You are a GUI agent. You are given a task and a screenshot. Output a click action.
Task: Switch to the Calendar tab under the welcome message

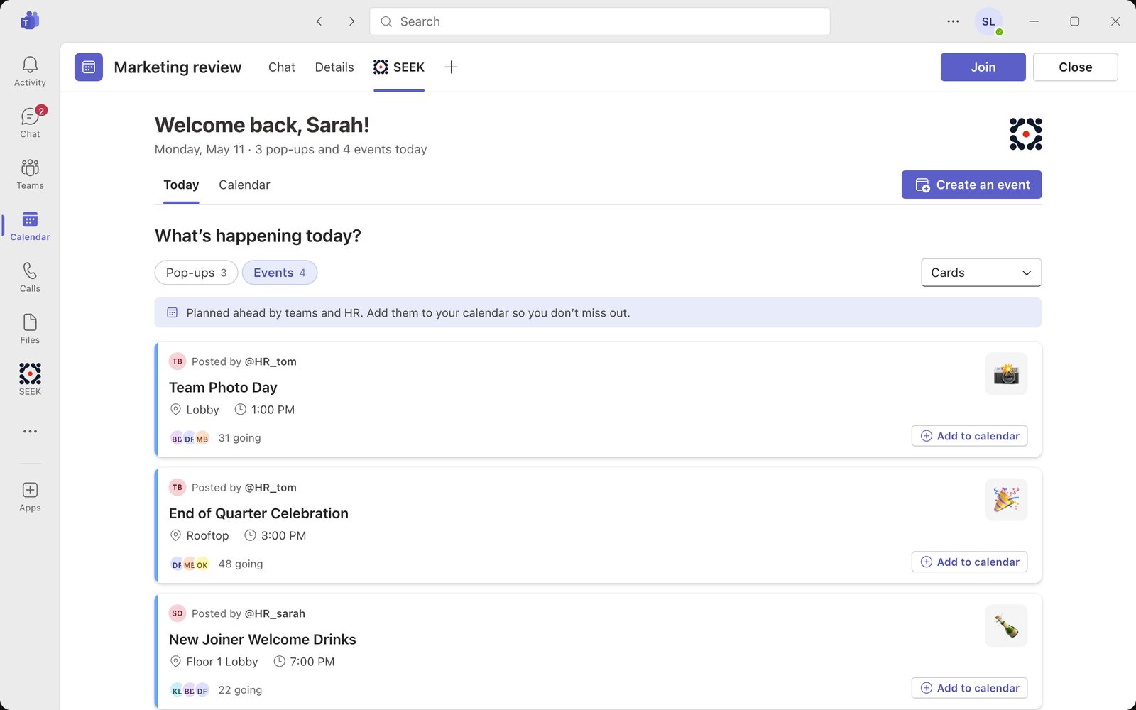(x=244, y=185)
